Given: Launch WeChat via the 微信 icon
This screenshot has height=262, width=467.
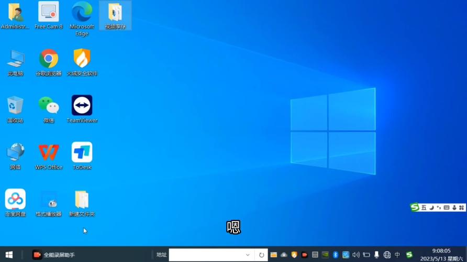Looking at the screenshot, I should pyautogui.click(x=49, y=110).
